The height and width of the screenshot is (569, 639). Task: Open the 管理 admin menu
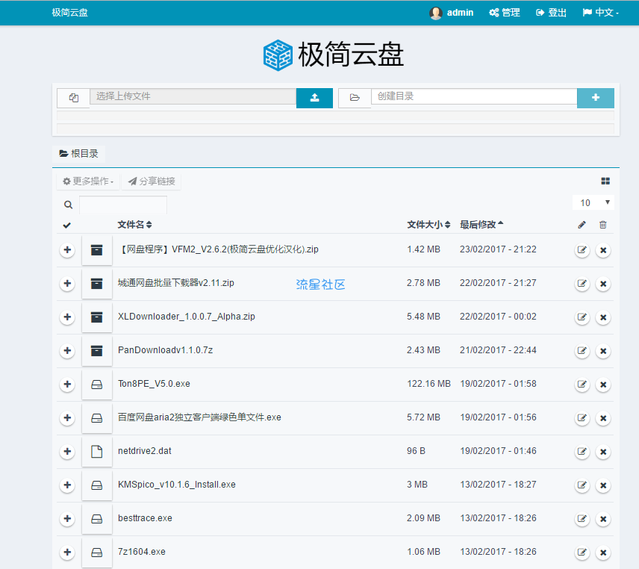point(505,13)
